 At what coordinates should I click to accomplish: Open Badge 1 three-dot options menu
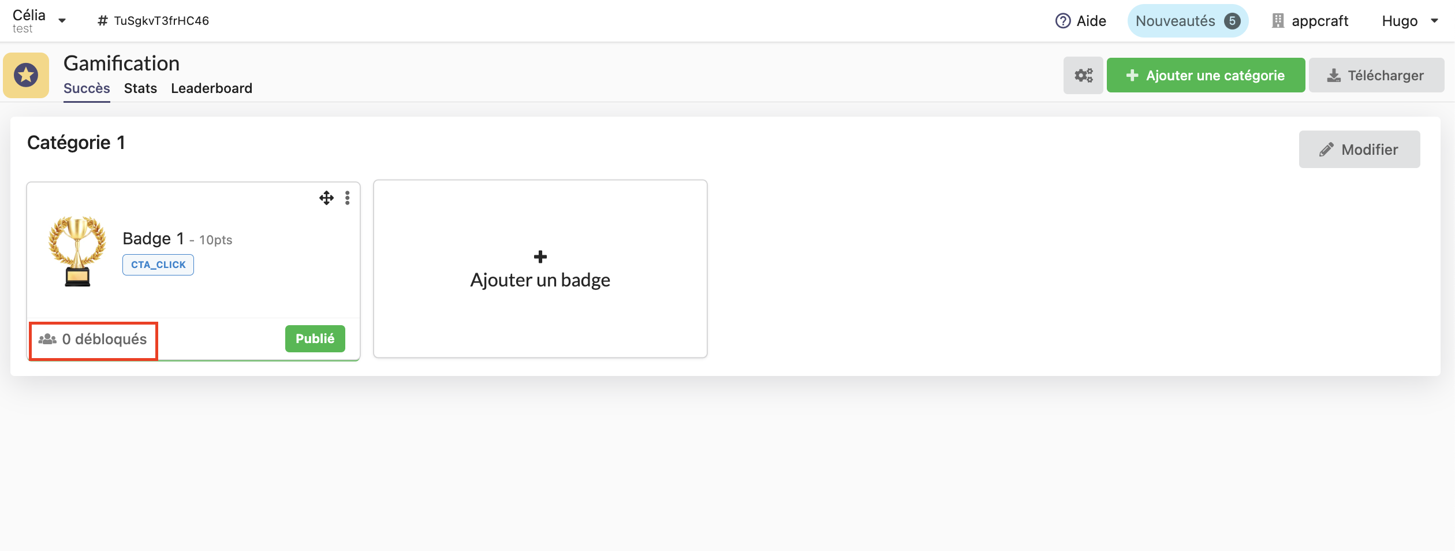[x=348, y=198]
